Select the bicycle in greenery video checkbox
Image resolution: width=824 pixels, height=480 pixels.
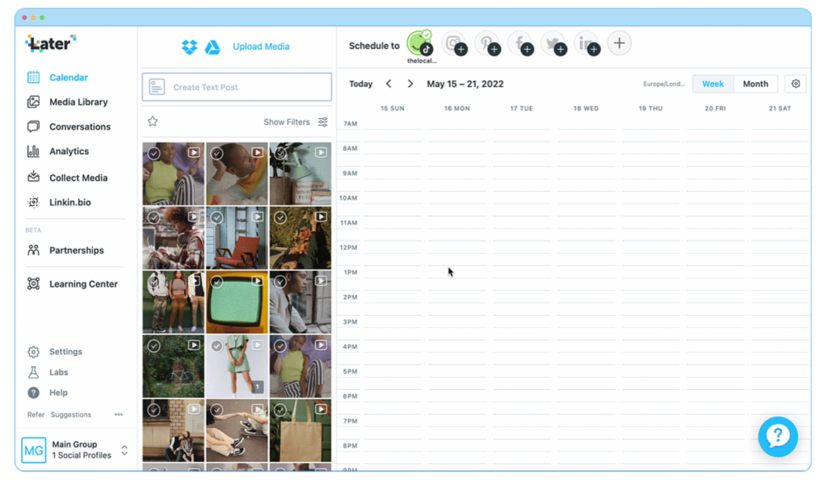(x=153, y=346)
